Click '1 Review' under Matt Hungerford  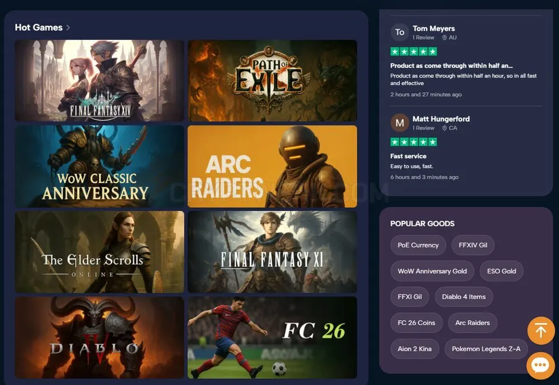tap(423, 128)
